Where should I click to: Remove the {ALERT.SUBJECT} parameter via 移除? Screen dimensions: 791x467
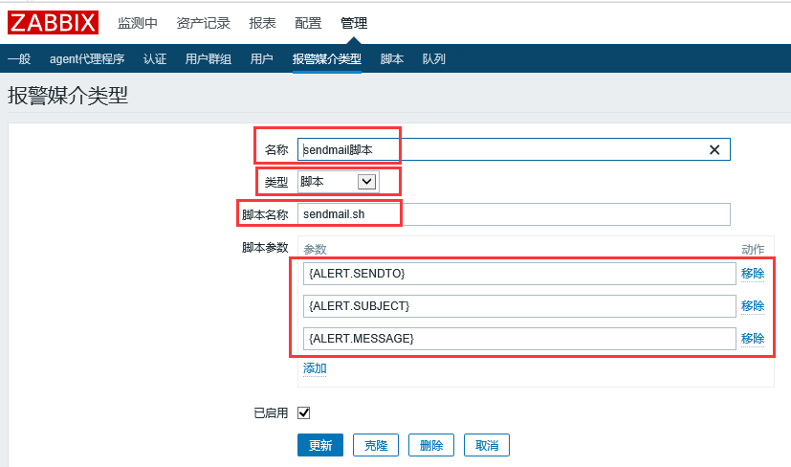753,306
